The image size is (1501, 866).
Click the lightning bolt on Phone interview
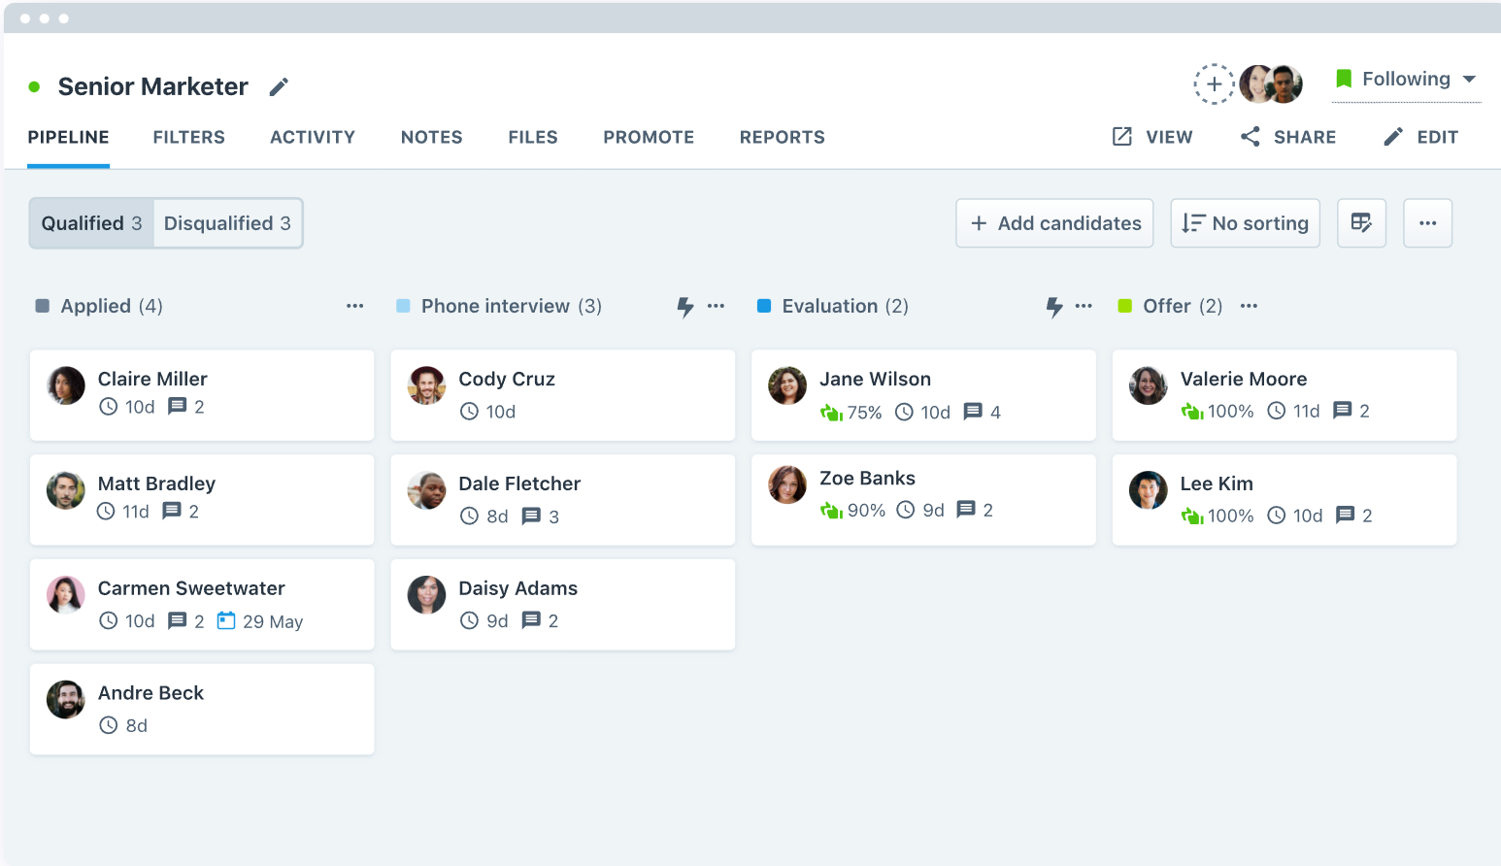(x=685, y=307)
